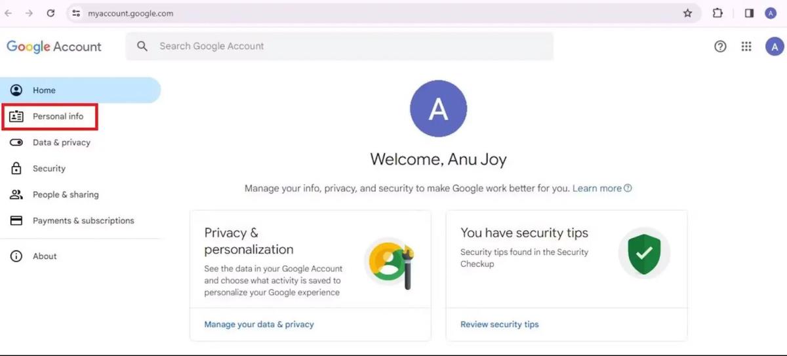This screenshot has width=787, height=356.
Task: Click the Google Account logo
Action: click(54, 47)
